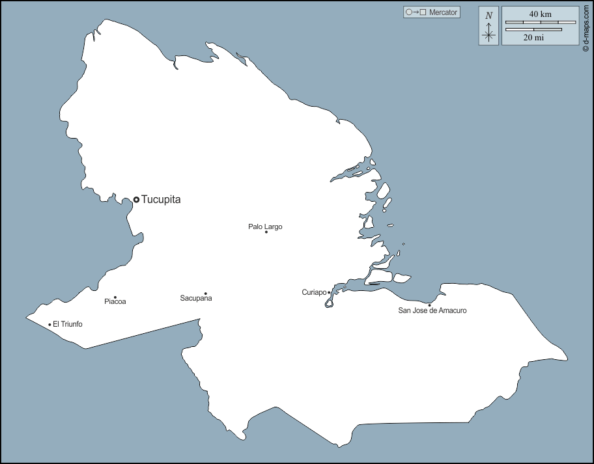Click the kilometre scale bar
Screen dimensions: 594x464
pyautogui.click(x=541, y=22)
